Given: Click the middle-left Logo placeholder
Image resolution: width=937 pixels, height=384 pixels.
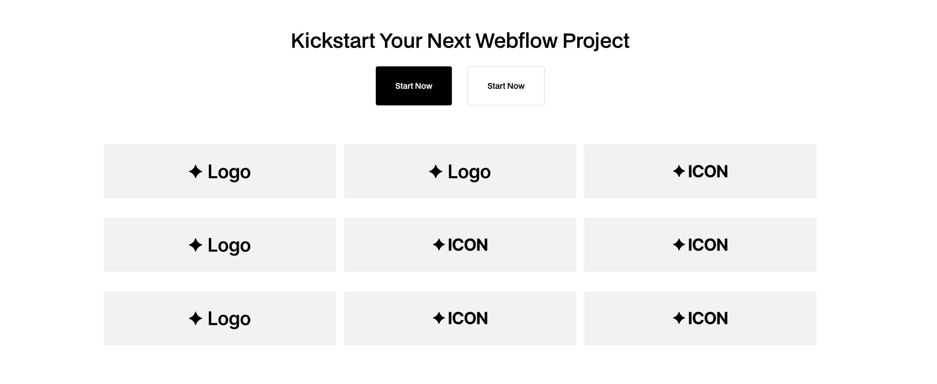Looking at the screenshot, I should (x=220, y=245).
